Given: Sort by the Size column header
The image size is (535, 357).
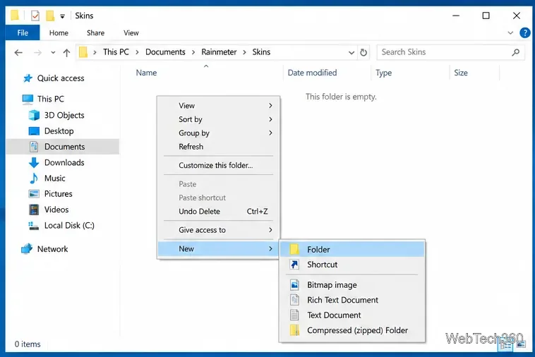Looking at the screenshot, I should coord(461,73).
